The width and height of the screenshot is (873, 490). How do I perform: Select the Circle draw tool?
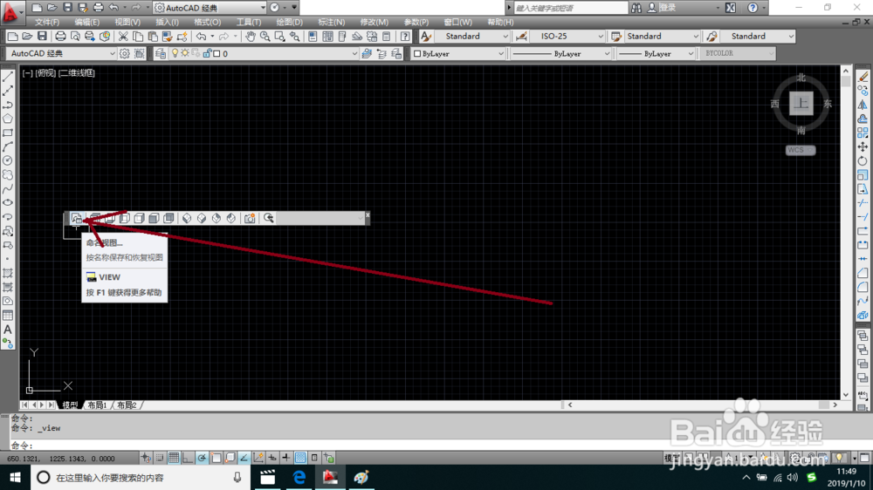coord(8,160)
